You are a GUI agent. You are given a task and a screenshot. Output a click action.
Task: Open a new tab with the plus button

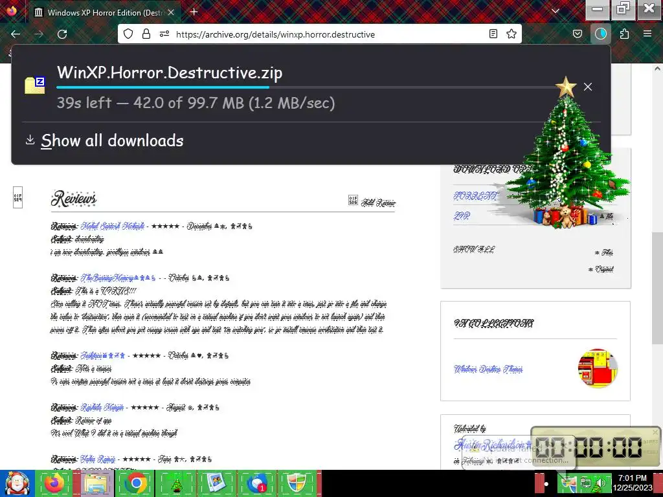pos(194,12)
